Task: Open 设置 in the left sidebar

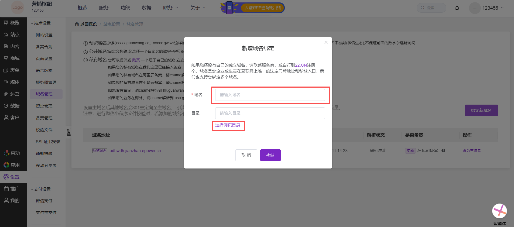Action: click(x=12, y=177)
